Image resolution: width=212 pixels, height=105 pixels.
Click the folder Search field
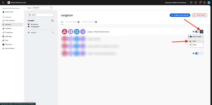pyautogui.click(x=41, y=15)
